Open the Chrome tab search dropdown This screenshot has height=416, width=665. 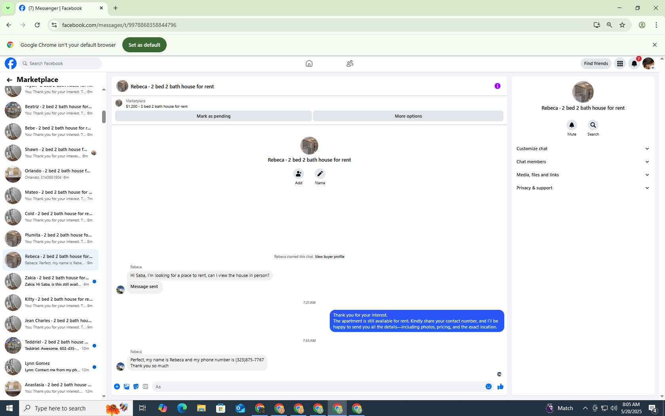pyautogui.click(x=8, y=8)
